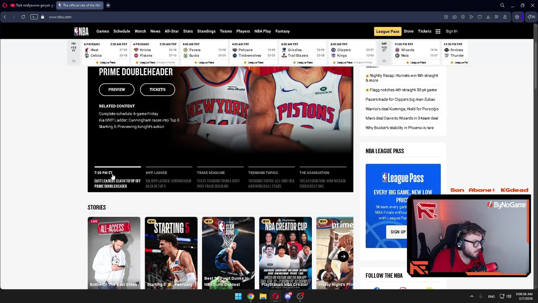Open the Standings menu item

click(206, 31)
